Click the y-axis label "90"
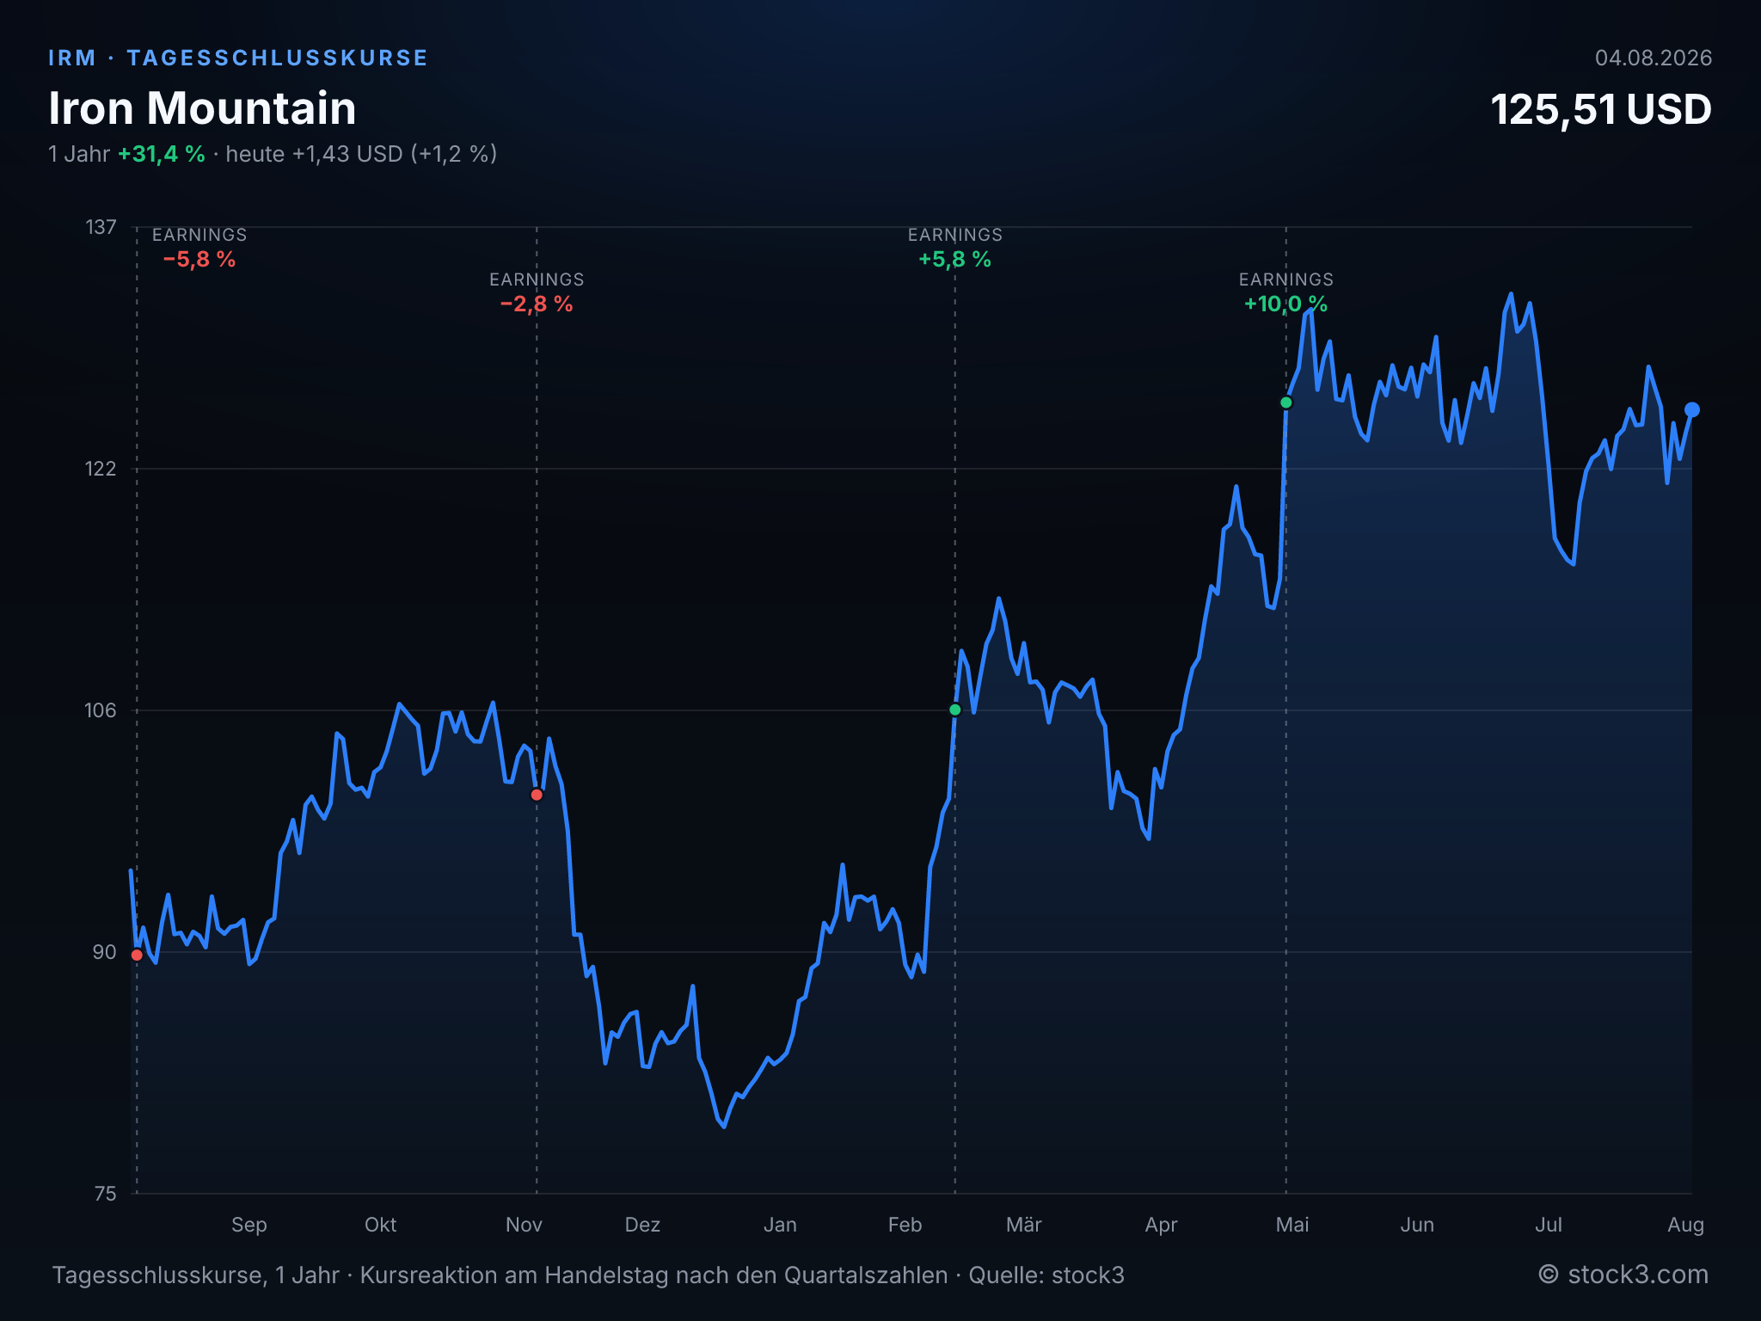Image resolution: width=1761 pixels, height=1321 pixels. tap(104, 952)
